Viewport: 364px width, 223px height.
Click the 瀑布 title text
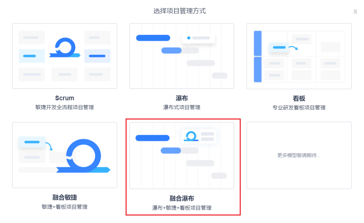pyautogui.click(x=182, y=98)
